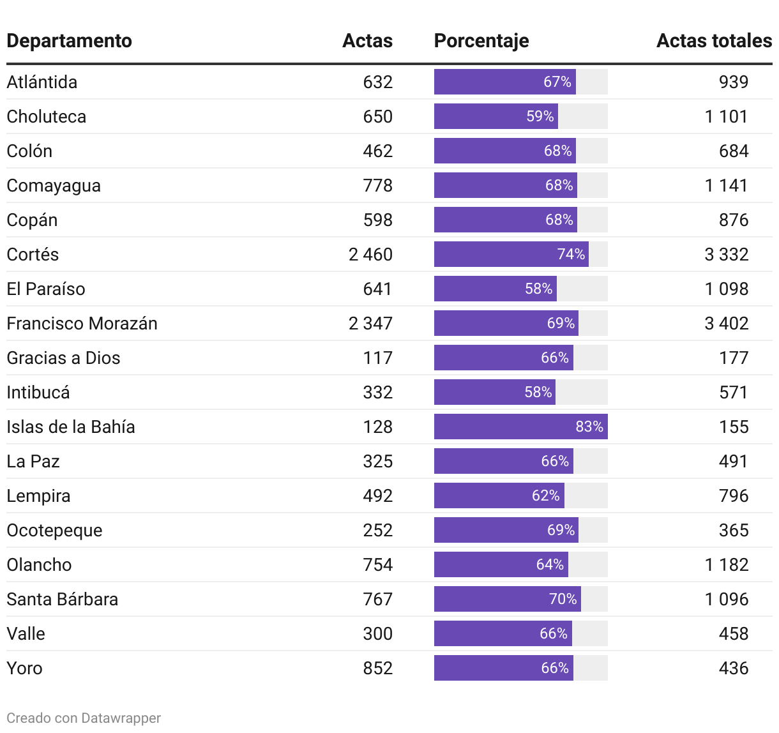Click the Yoro row label
This screenshot has width=779, height=733.
(x=24, y=668)
